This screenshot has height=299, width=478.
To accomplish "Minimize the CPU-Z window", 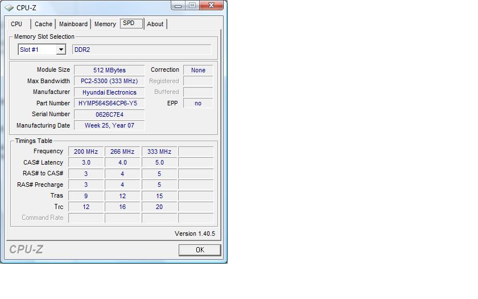I will tap(178, 5).
